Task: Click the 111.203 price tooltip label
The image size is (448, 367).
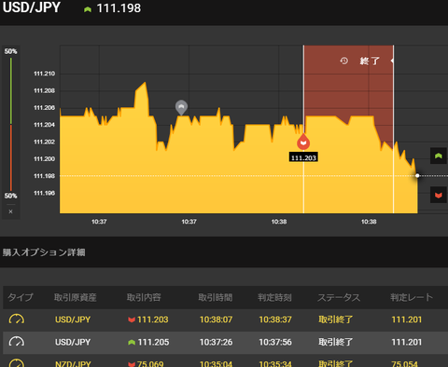Action: (303, 157)
